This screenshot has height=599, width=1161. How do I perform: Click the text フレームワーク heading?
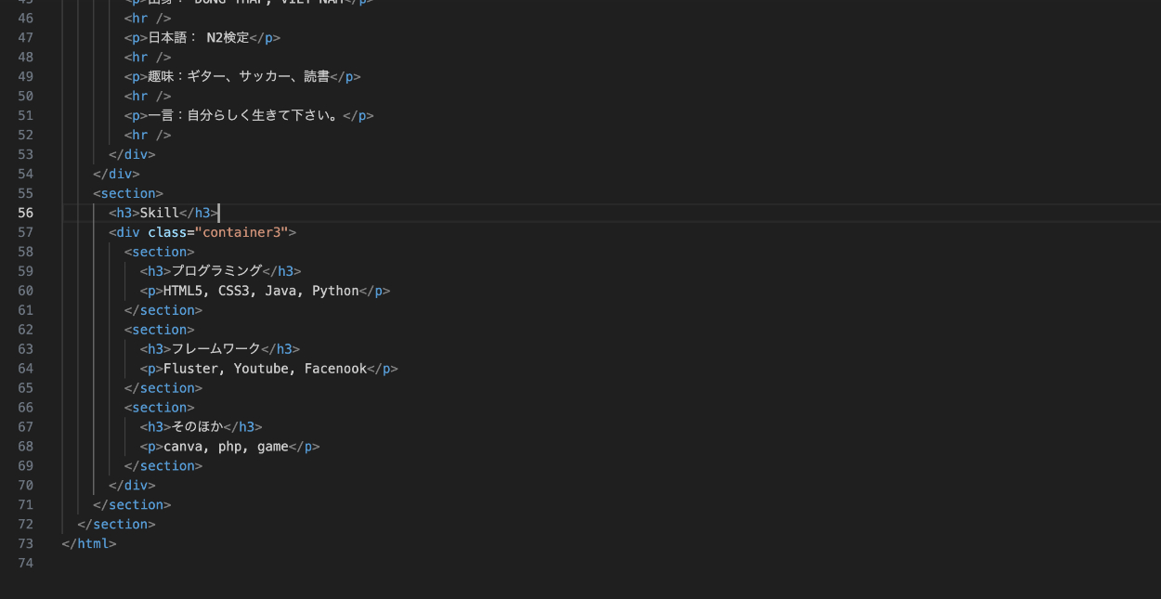(x=215, y=349)
